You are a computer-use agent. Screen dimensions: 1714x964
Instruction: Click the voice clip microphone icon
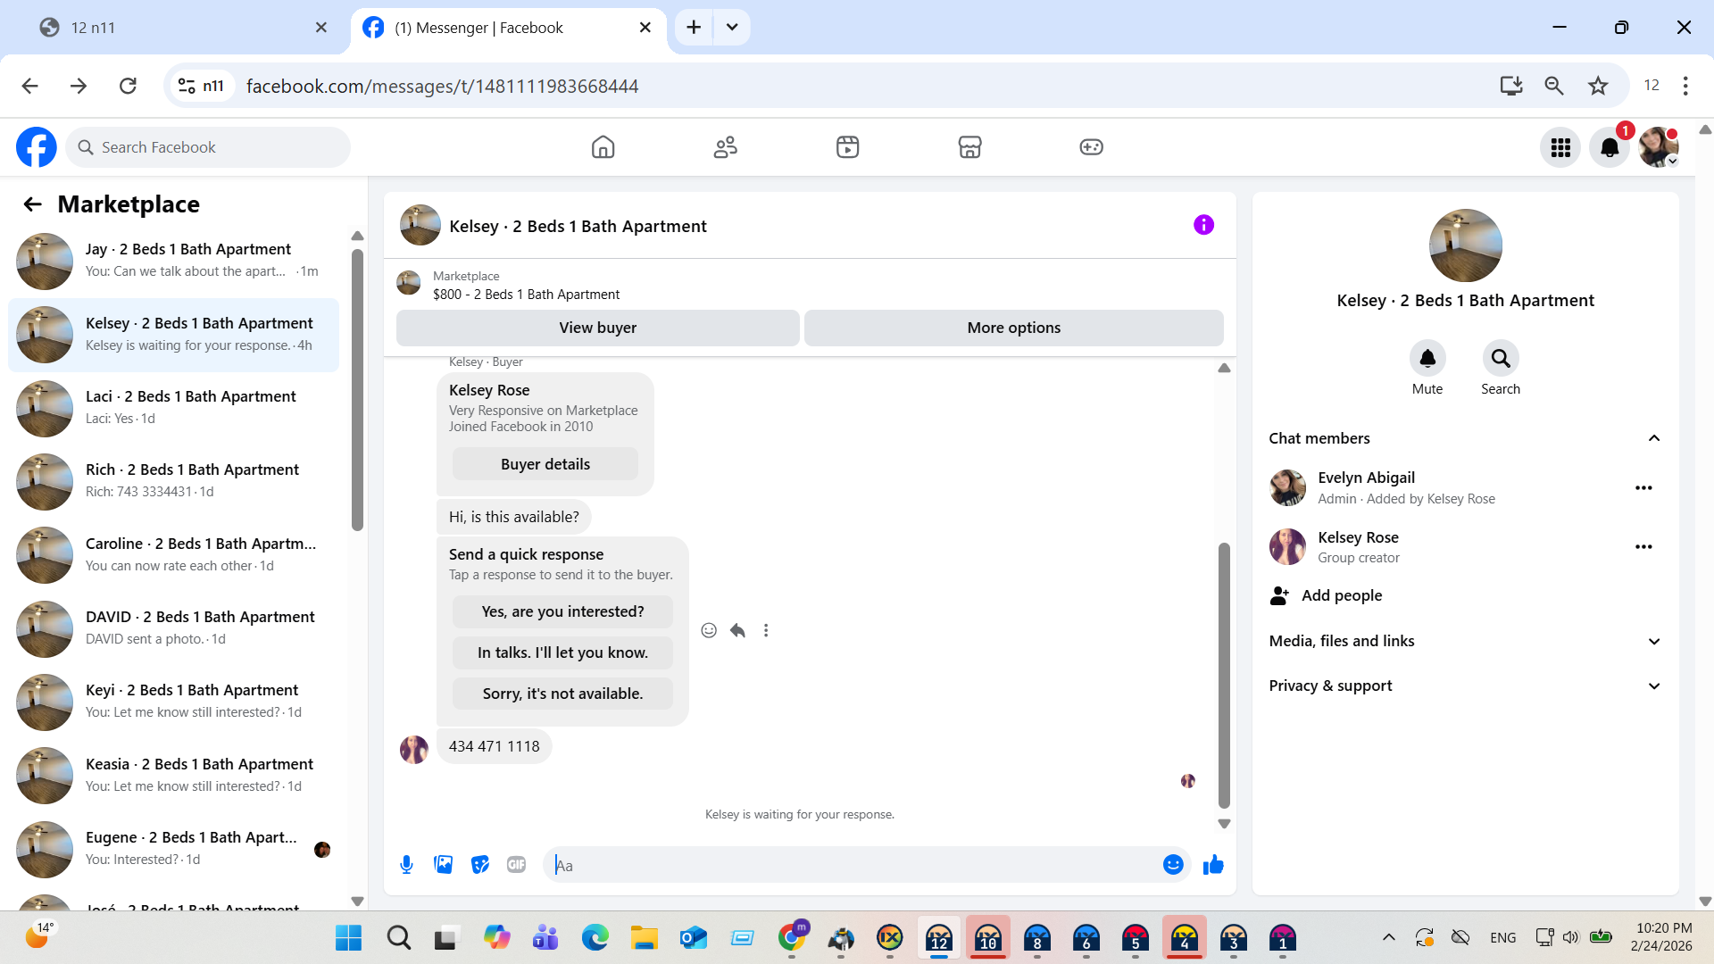point(406,864)
